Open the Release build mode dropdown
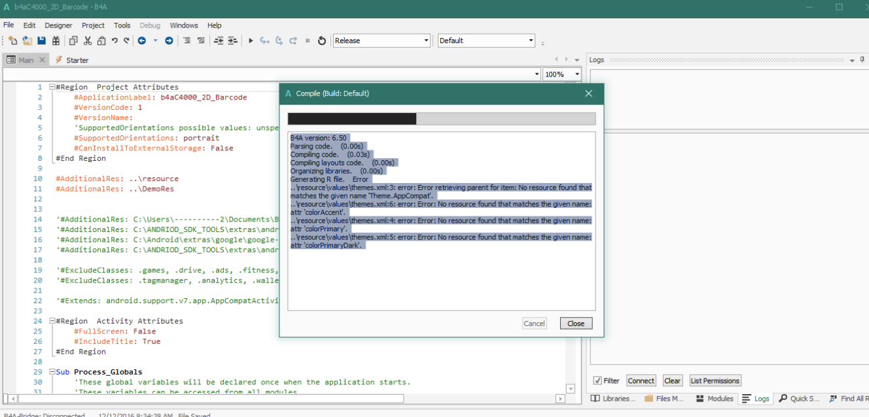Viewport: 869px width, 417px height. click(x=426, y=41)
